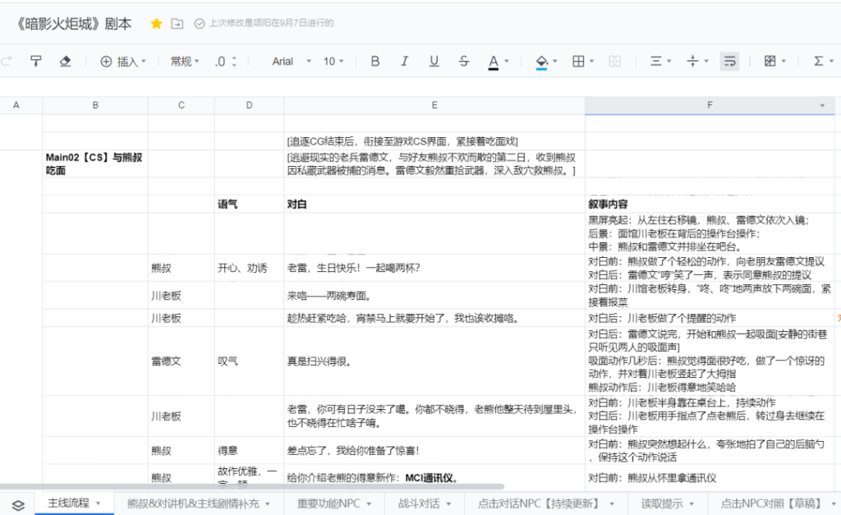Select cell 'Main02【CS】与熊叔吃面'
841x515 pixels.
(x=95, y=163)
